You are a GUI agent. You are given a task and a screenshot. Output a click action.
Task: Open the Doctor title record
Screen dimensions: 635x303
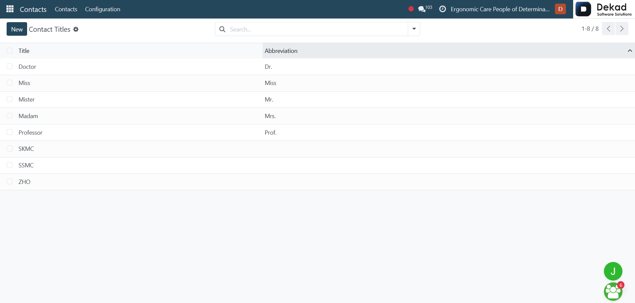click(x=27, y=67)
